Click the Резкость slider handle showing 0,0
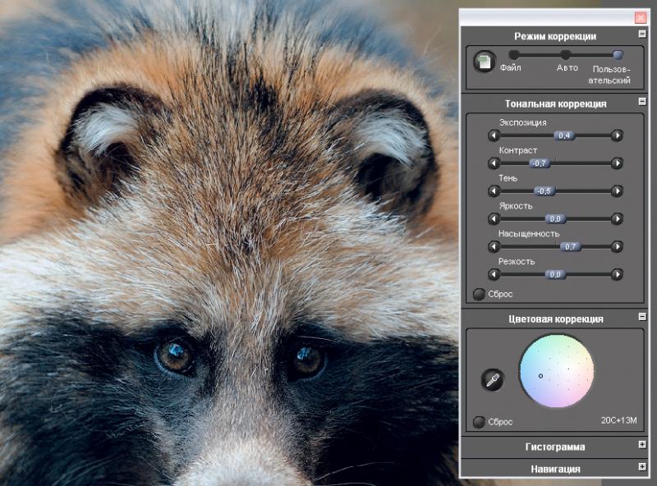This screenshot has width=657, height=486. [555, 274]
